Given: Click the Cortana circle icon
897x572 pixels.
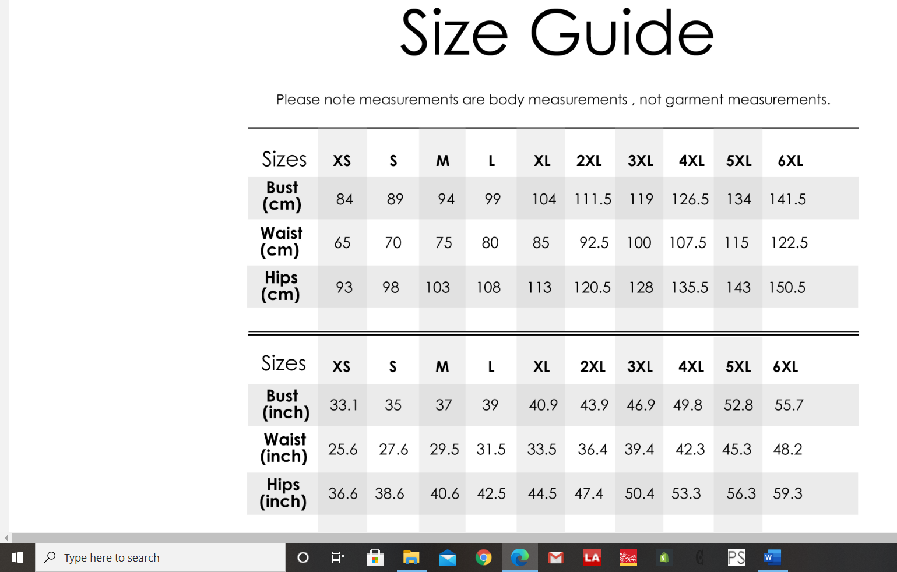Looking at the screenshot, I should tap(303, 557).
